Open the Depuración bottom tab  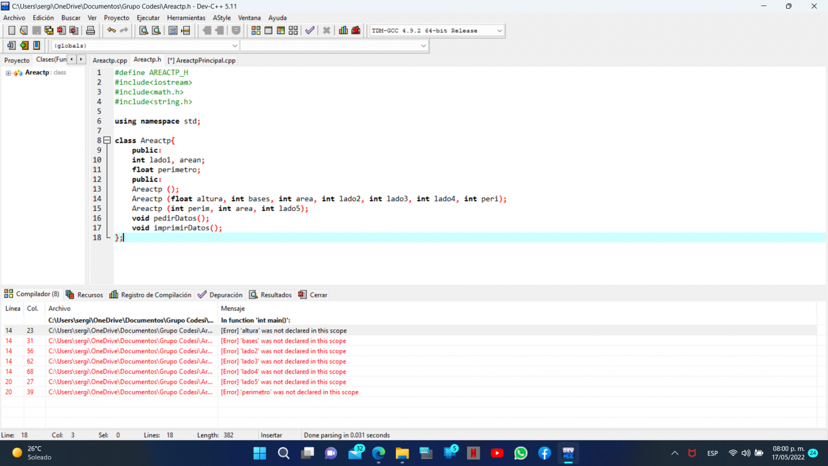(220, 295)
